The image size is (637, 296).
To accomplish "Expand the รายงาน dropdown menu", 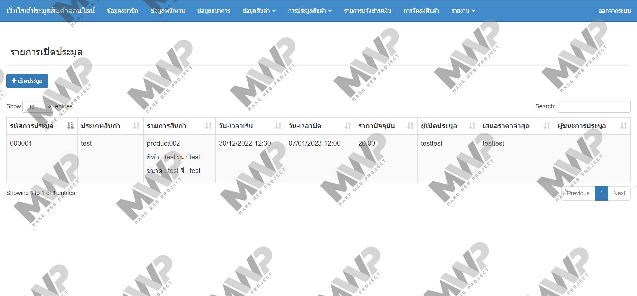I will pos(463,11).
